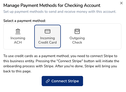Choose the Incoming Credit Card label text
Screen dimensions: 126x92
48,40
